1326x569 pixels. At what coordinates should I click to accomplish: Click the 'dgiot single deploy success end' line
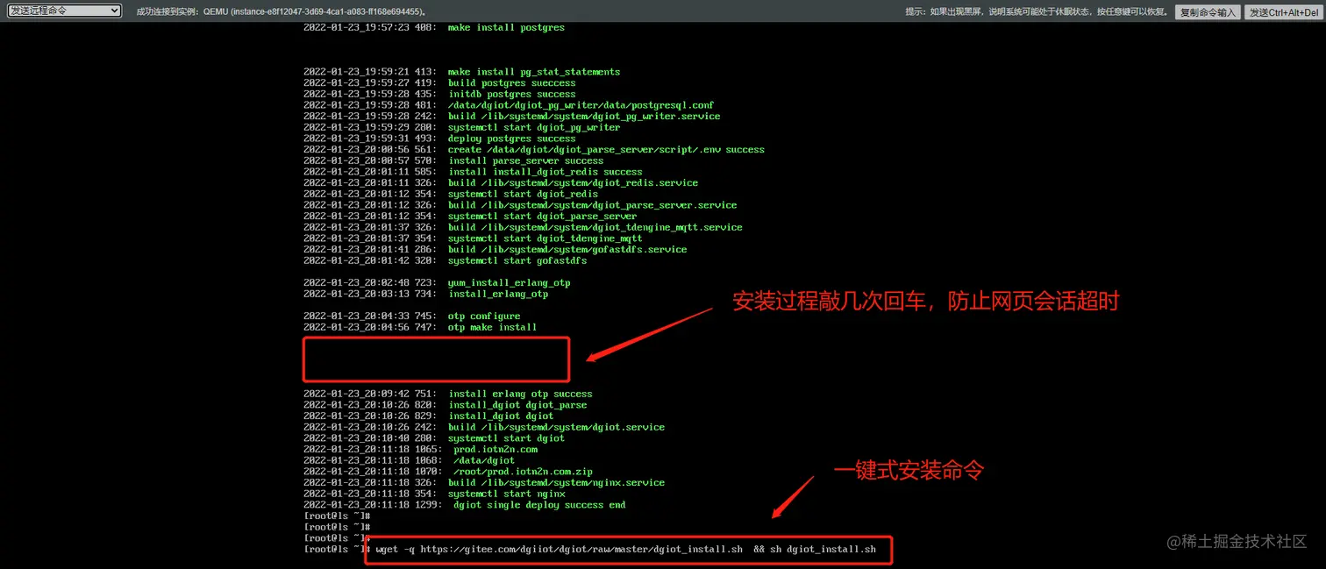[x=465, y=505]
